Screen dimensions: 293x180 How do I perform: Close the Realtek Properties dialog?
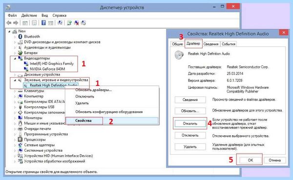(x=284, y=33)
